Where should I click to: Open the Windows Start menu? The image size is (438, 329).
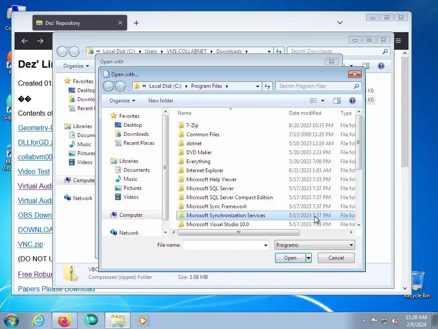(x=12, y=320)
